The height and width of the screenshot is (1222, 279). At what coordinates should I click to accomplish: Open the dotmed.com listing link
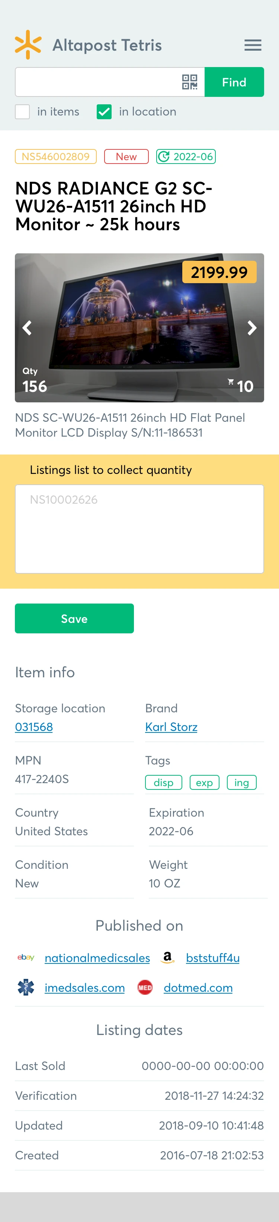198,988
